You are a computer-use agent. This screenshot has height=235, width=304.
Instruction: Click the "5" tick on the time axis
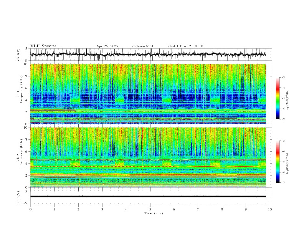pos(150,209)
